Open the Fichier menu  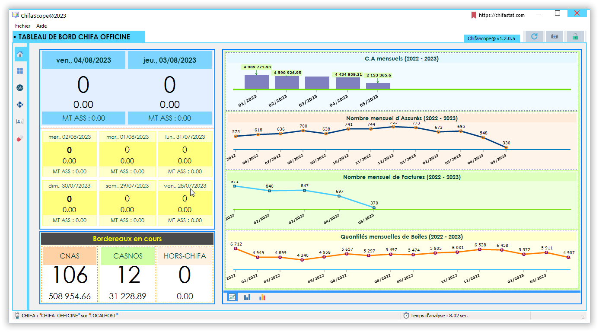[23, 26]
